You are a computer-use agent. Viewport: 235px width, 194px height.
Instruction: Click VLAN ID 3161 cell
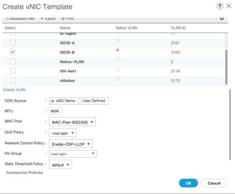[175, 43]
